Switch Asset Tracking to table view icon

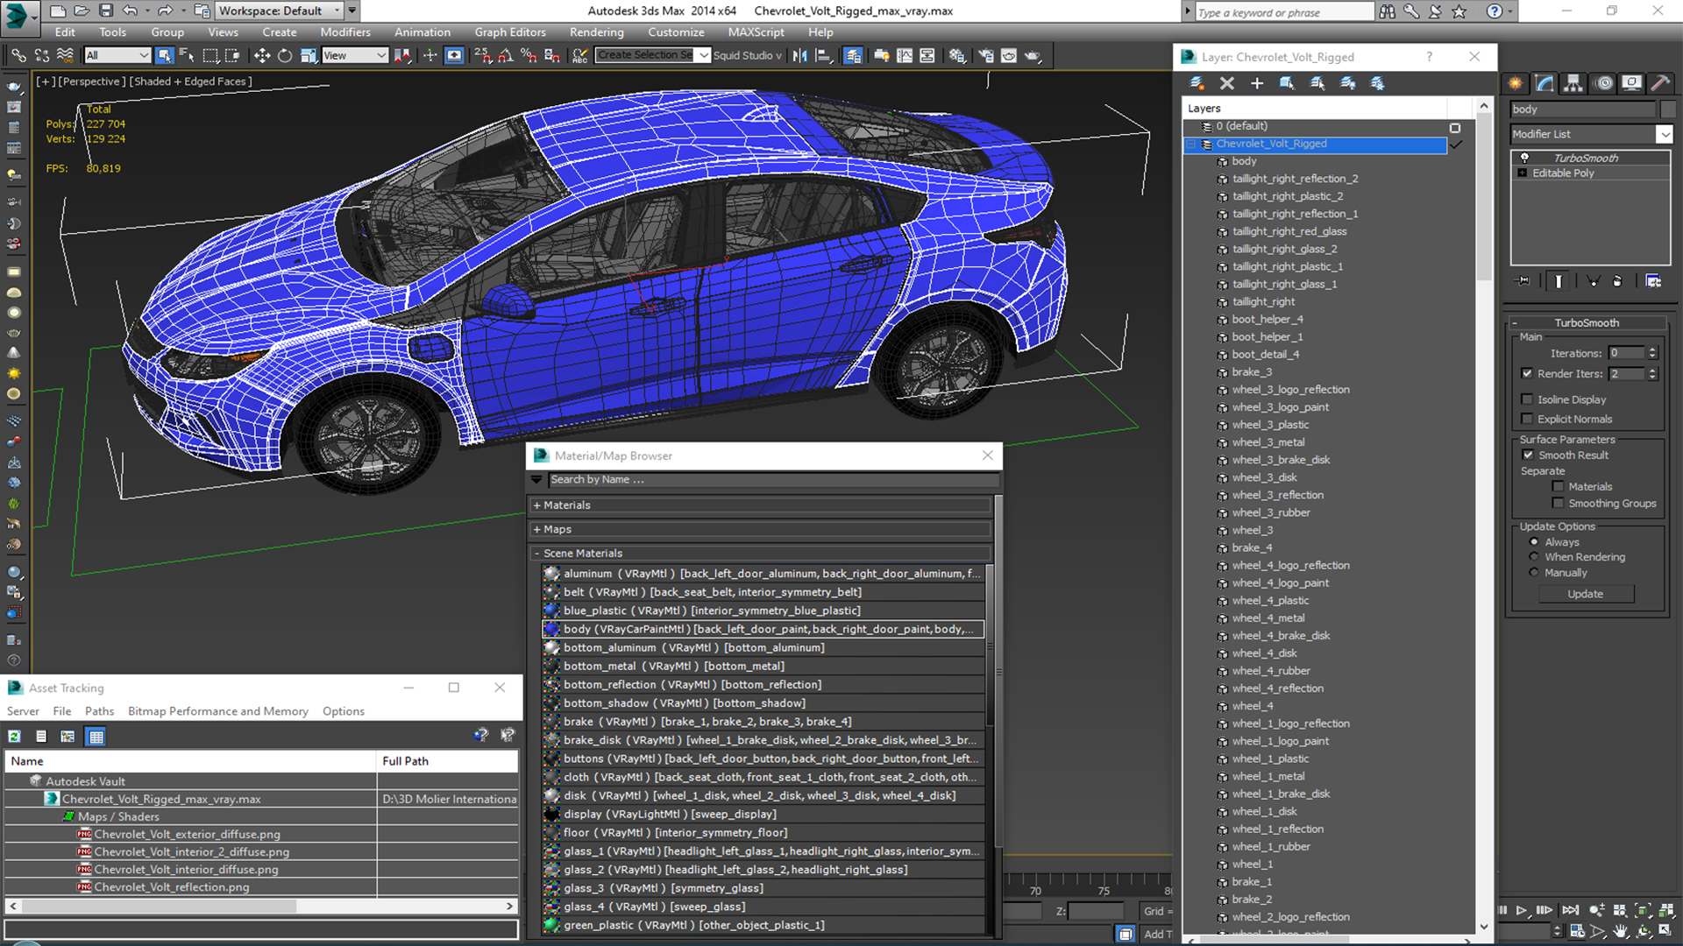point(96,737)
